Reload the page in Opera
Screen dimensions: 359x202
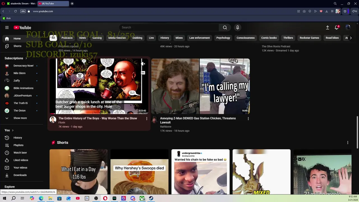coord(15,11)
